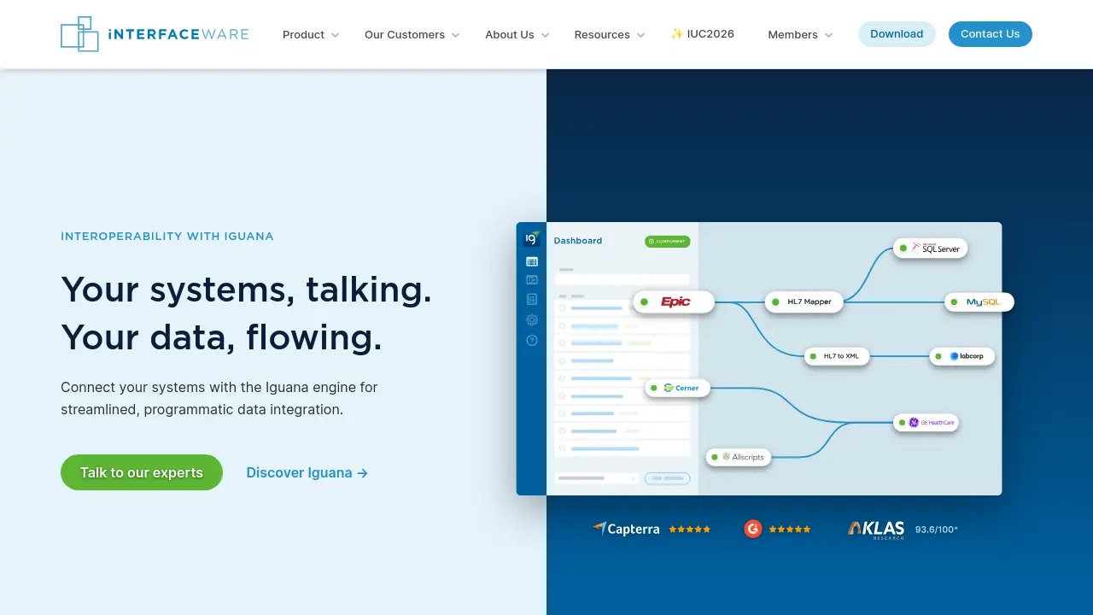Open the About Us menu
The width and height of the screenshot is (1093, 615).
click(x=517, y=35)
